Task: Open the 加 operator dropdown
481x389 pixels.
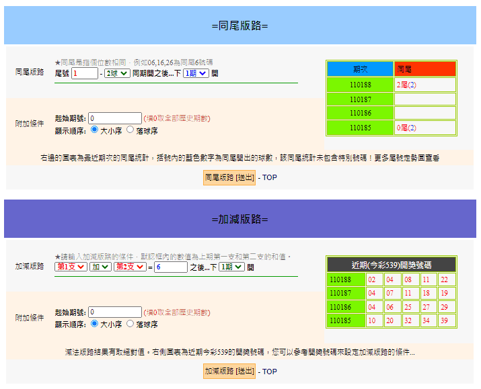Action: point(100,267)
